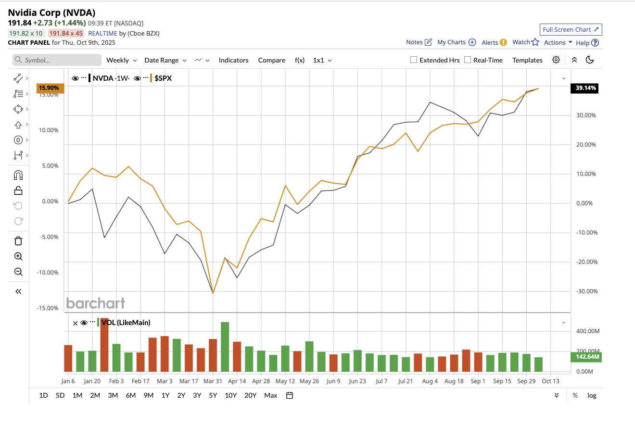Open the calendar date picker
635x427 pixels.
click(x=290, y=395)
